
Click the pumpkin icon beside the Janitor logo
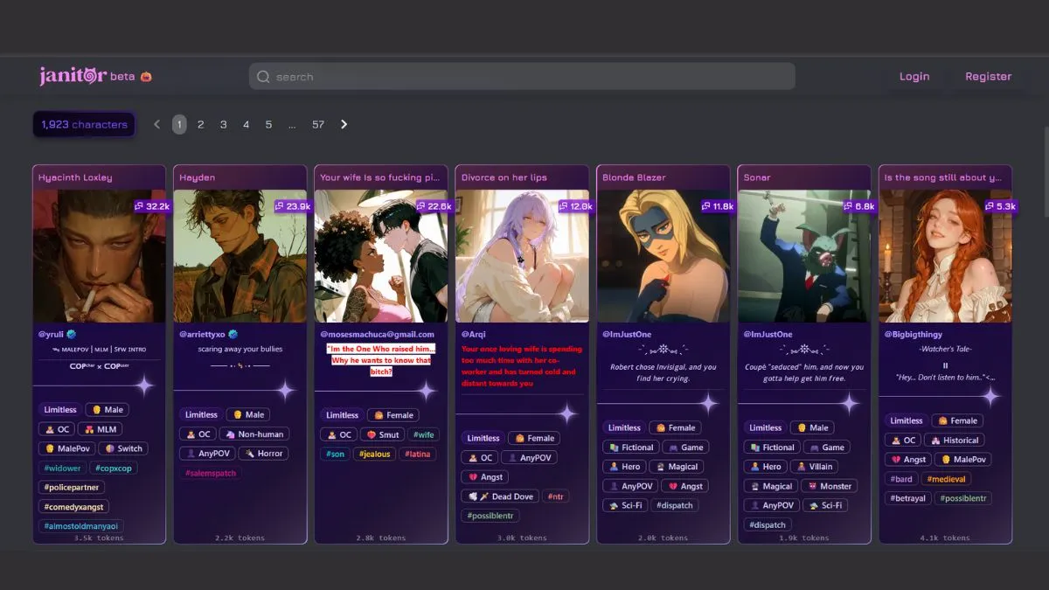pyautogui.click(x=145, y=76)
